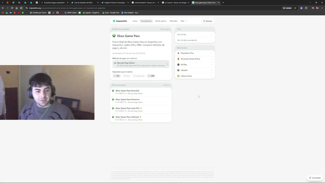Screen dimensions: 325x183
Task: Toggle the PAIS tax chip
Action: [x=126, y=76]
